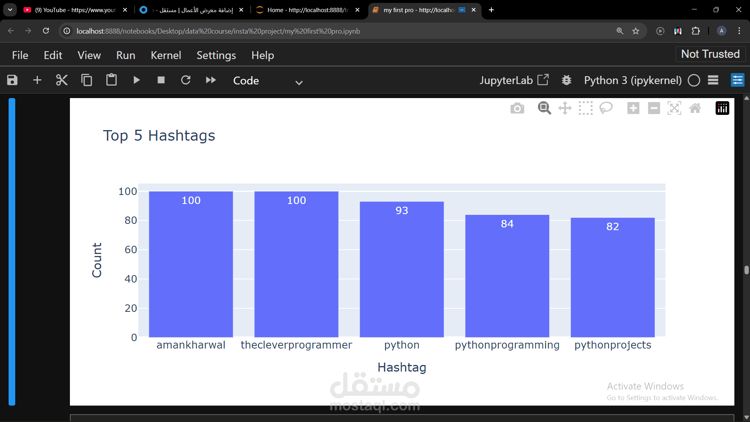Download the plot as PNG with the camera icon
This screenshot has width=750, height=422.
pyautogui.click(x=517, y=108)
